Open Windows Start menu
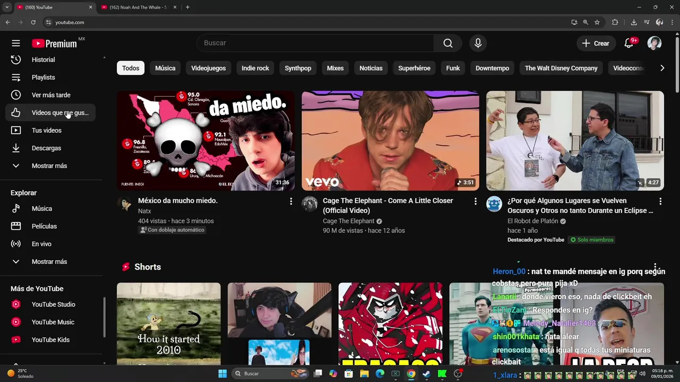 click(223, 374)
